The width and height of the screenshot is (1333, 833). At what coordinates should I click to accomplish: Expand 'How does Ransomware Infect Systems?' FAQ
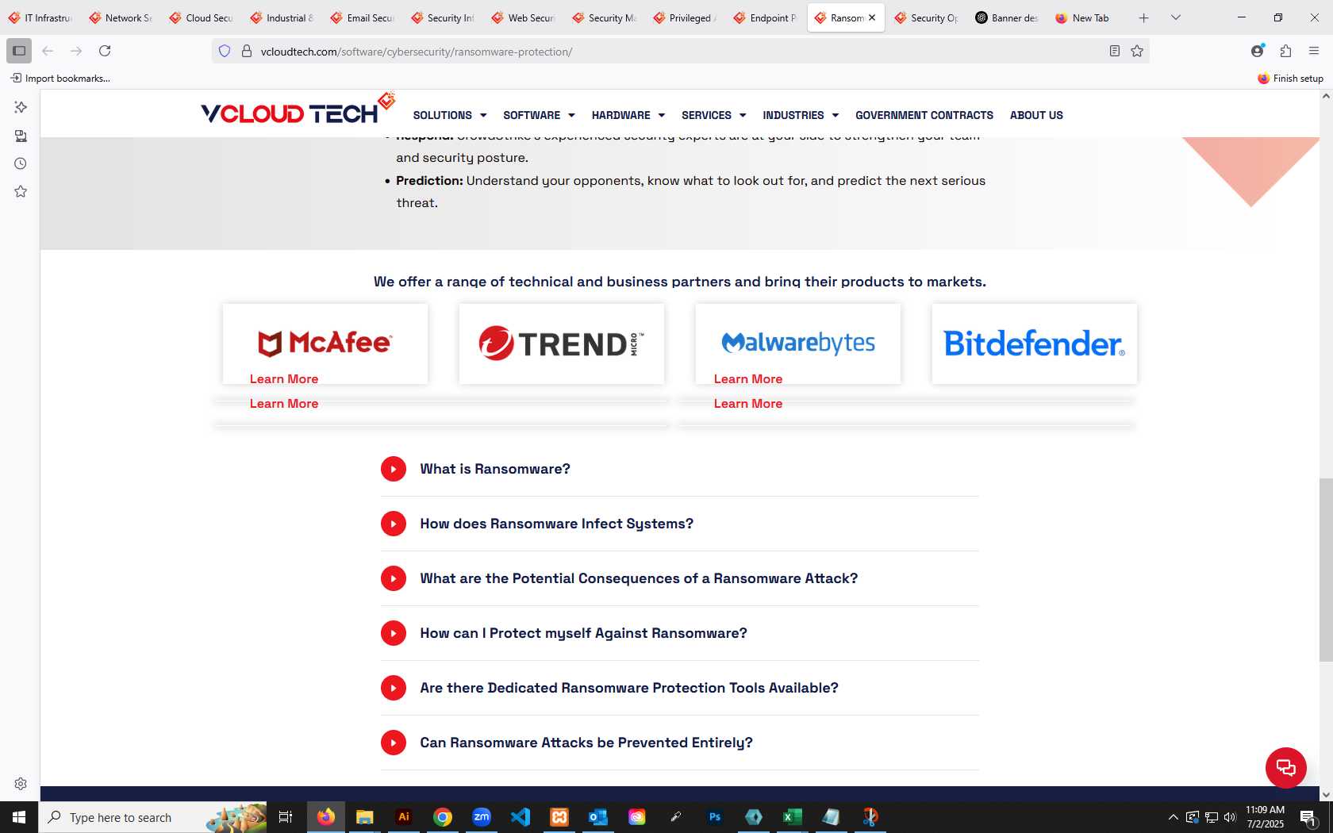click(x=679, y=524)
